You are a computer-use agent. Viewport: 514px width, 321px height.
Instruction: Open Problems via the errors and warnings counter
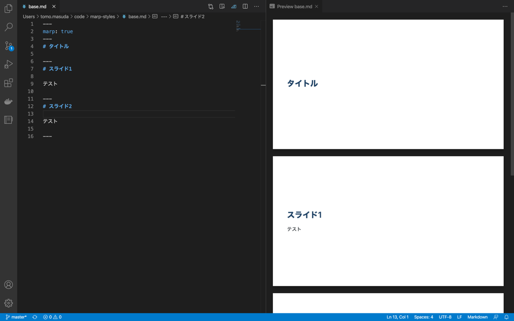click(51, 317)
